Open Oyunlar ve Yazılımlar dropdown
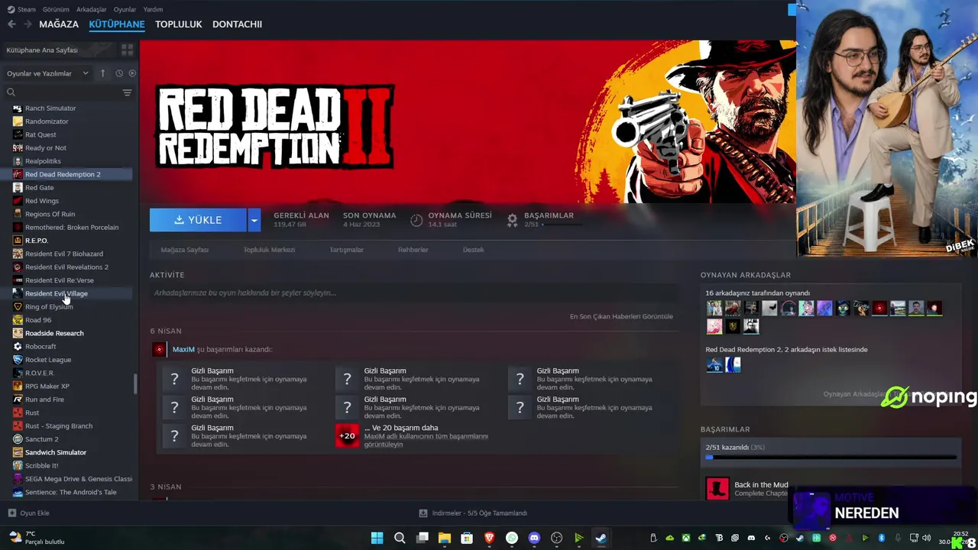The width and height of the screenshot is (978, 550). point(47,73)
